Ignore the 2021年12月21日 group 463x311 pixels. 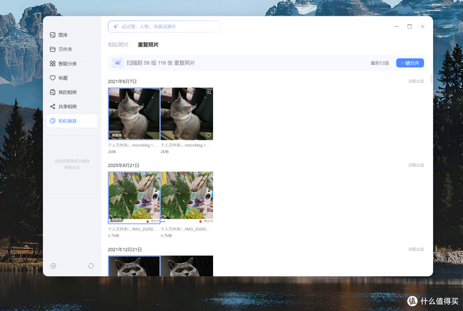pos(416,249)
